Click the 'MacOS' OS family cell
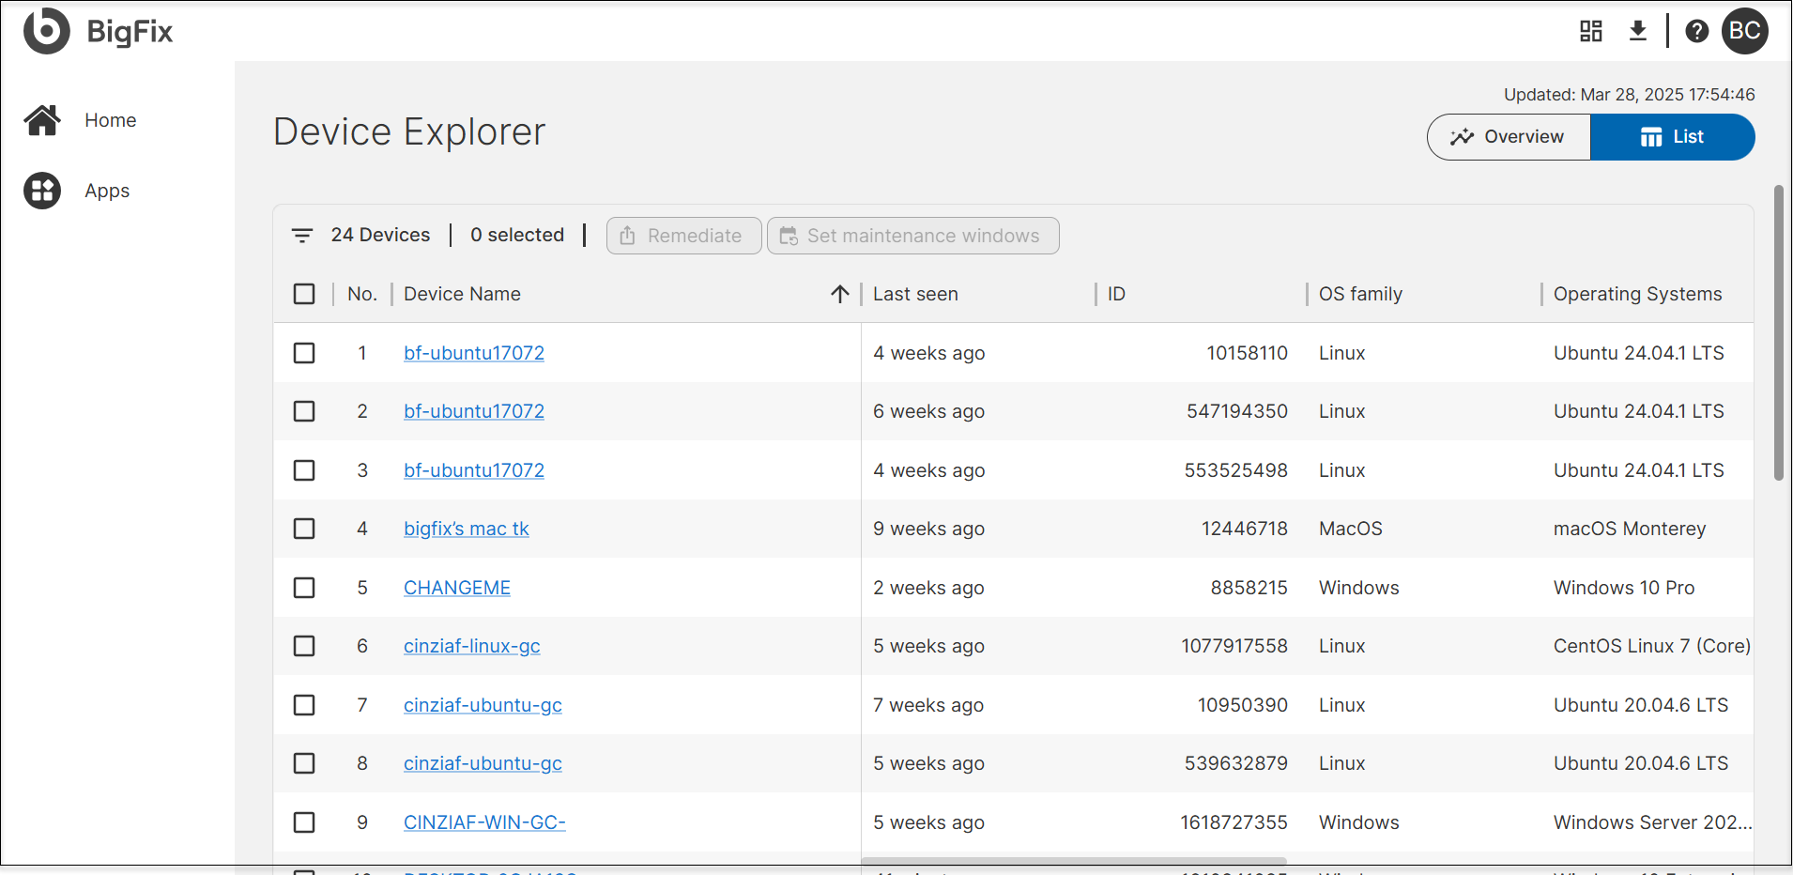 click(1351, 529)
